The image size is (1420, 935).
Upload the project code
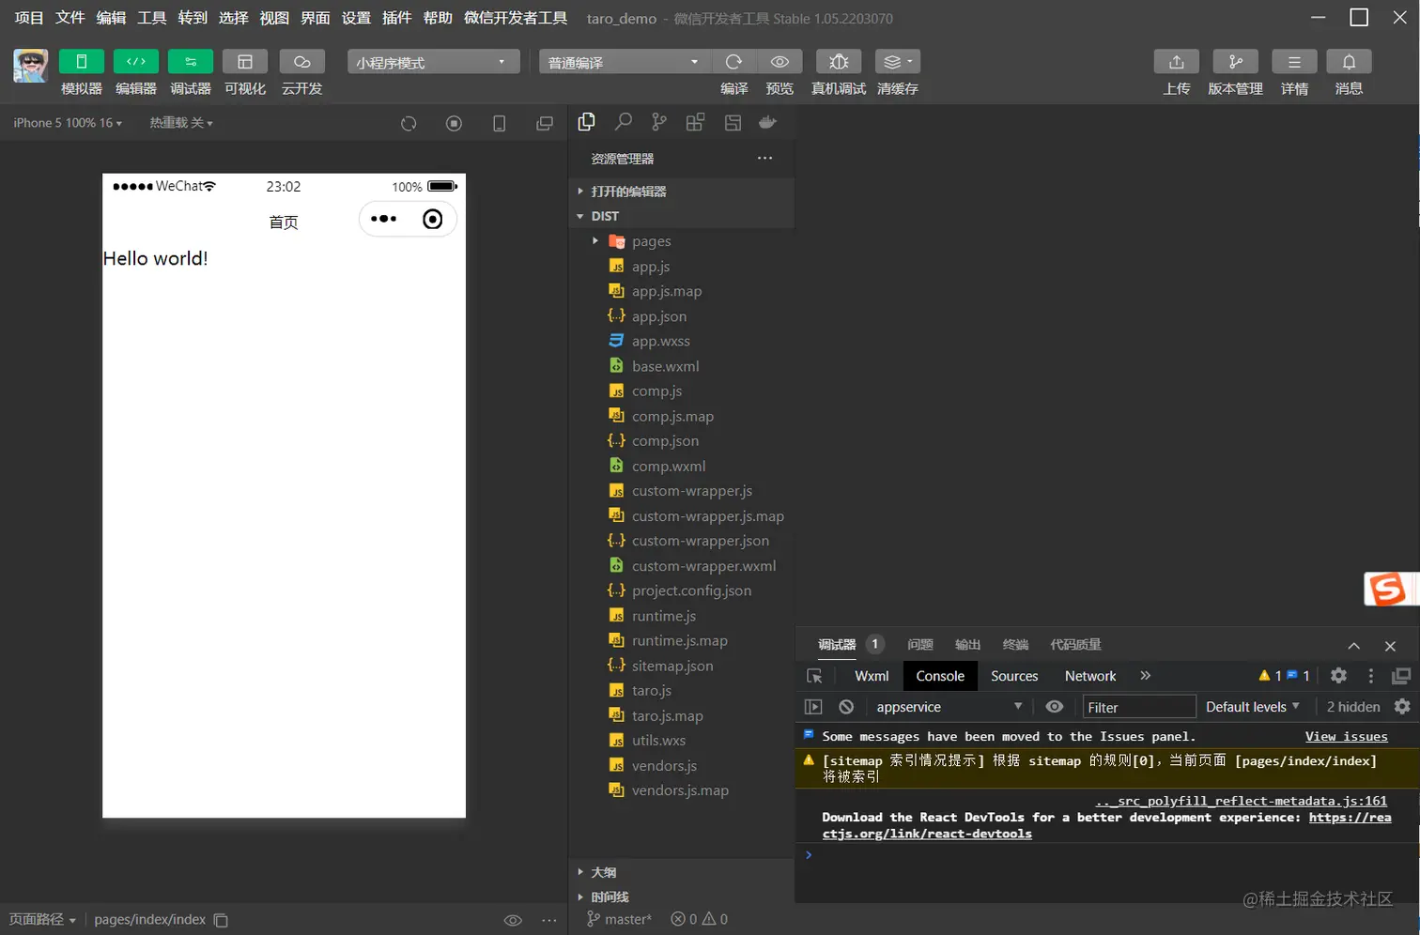[x=1177, y=62]
